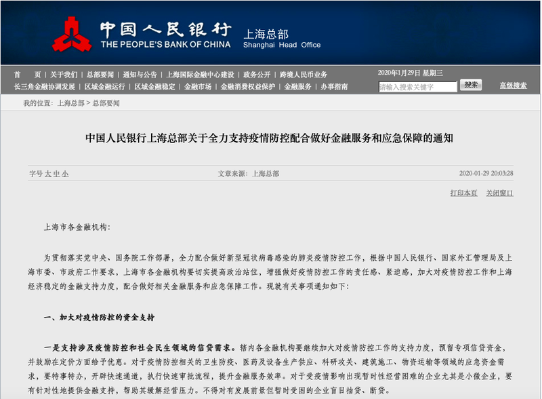The image size is (542, 399).
Task: Click the heading 一、加大对疫情防控的资金支持
Action: tap(99, 318)
